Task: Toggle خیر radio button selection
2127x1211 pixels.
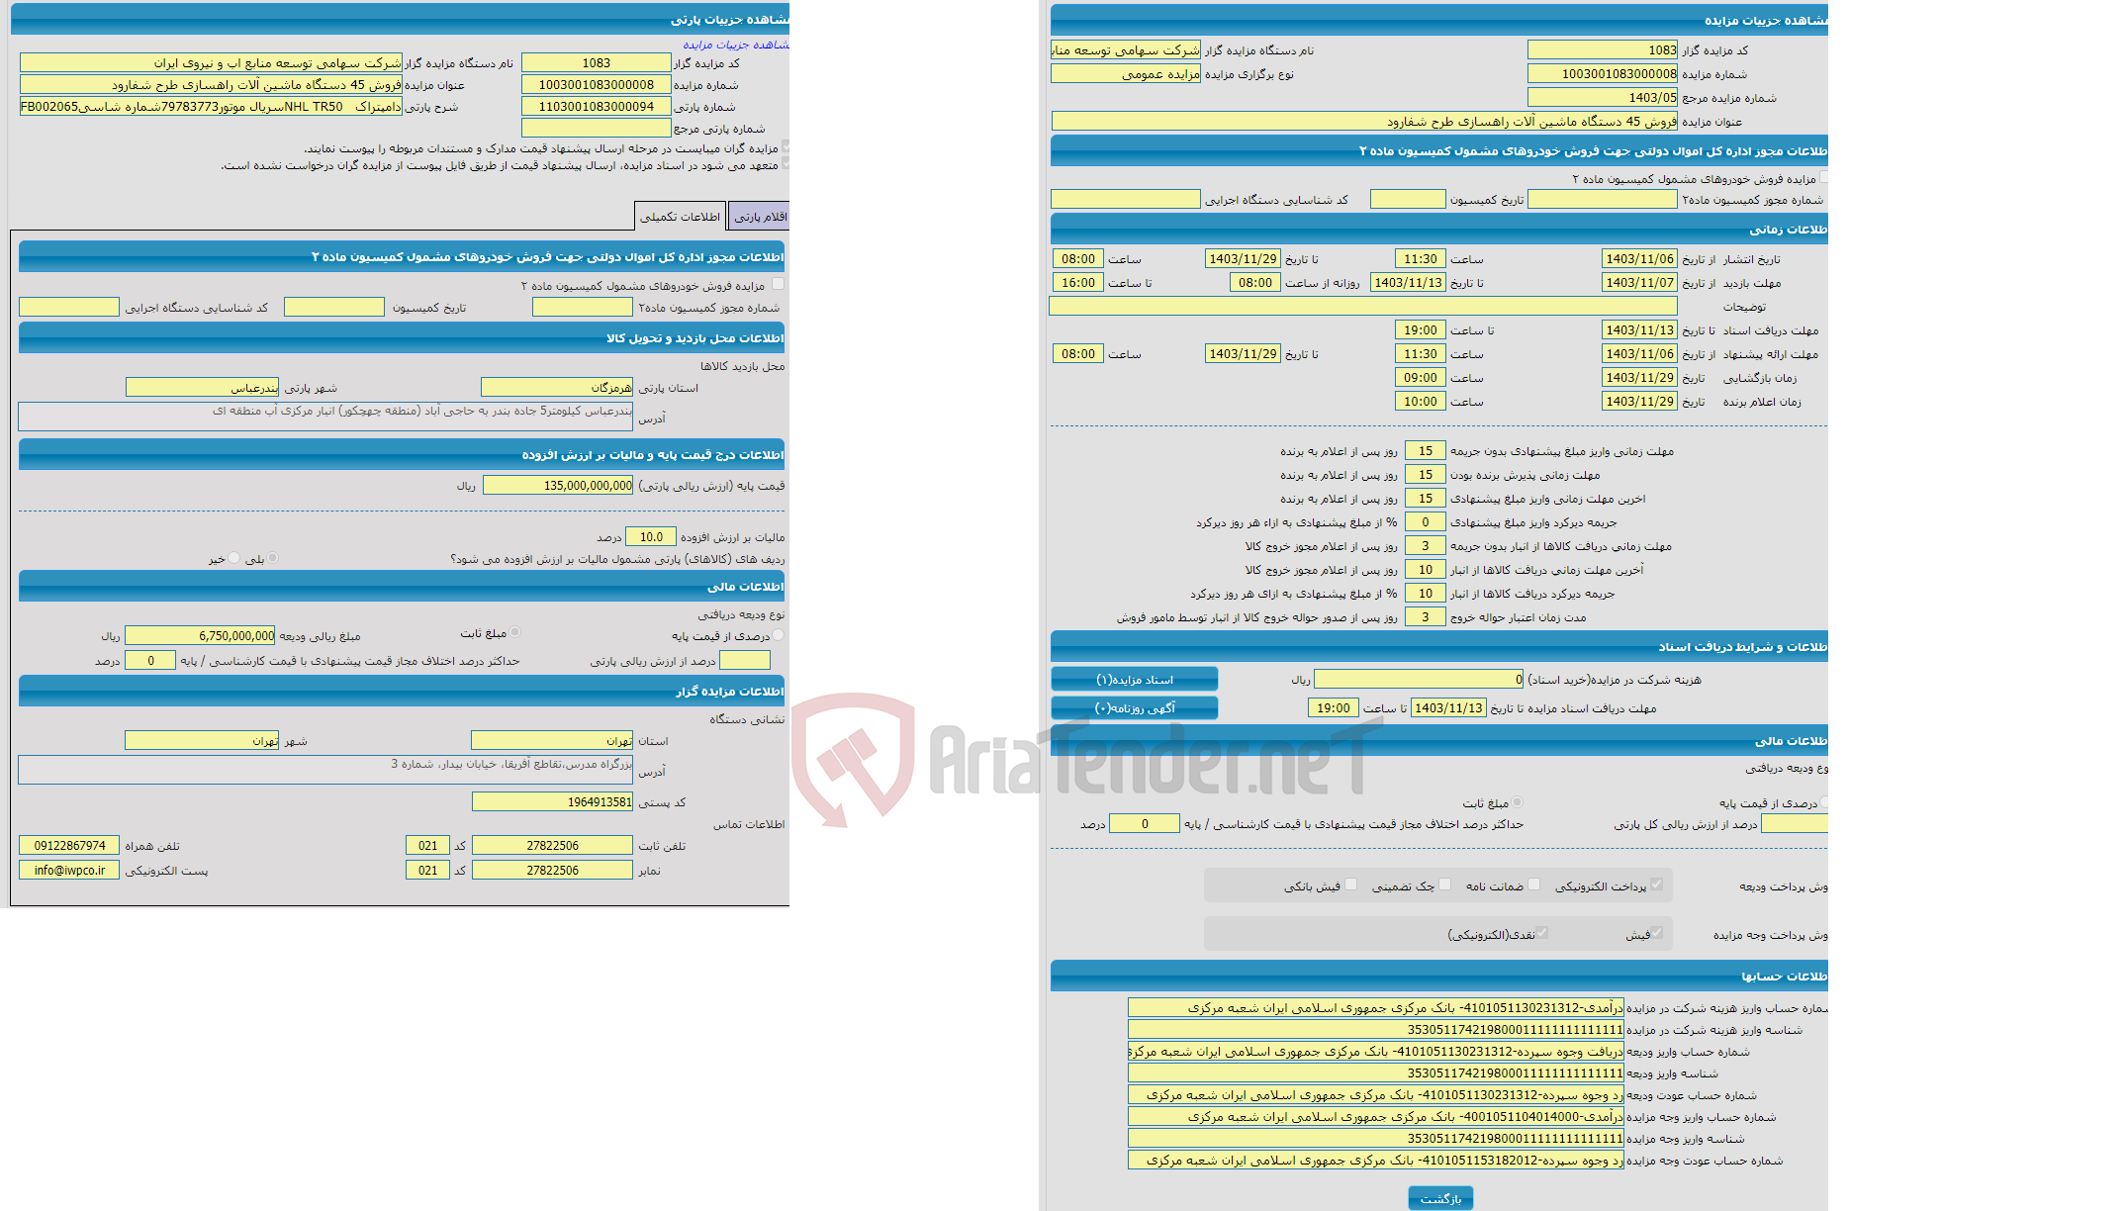Action: coord(227,558)
